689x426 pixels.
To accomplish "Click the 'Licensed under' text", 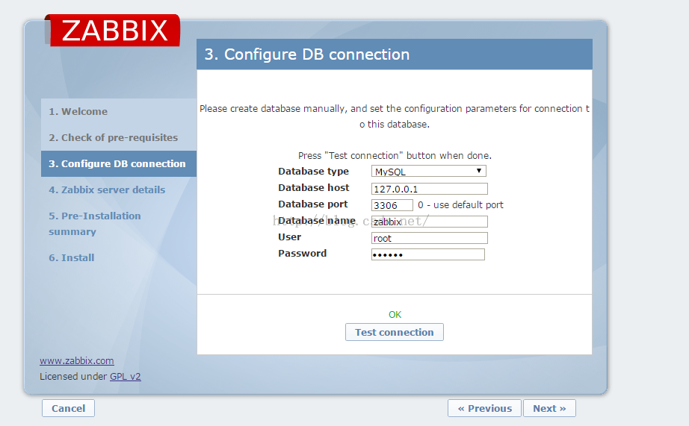I will click(x=73, y=377).
